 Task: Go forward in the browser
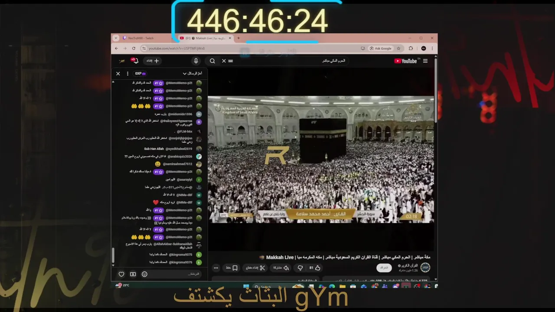tap(125, 48)
